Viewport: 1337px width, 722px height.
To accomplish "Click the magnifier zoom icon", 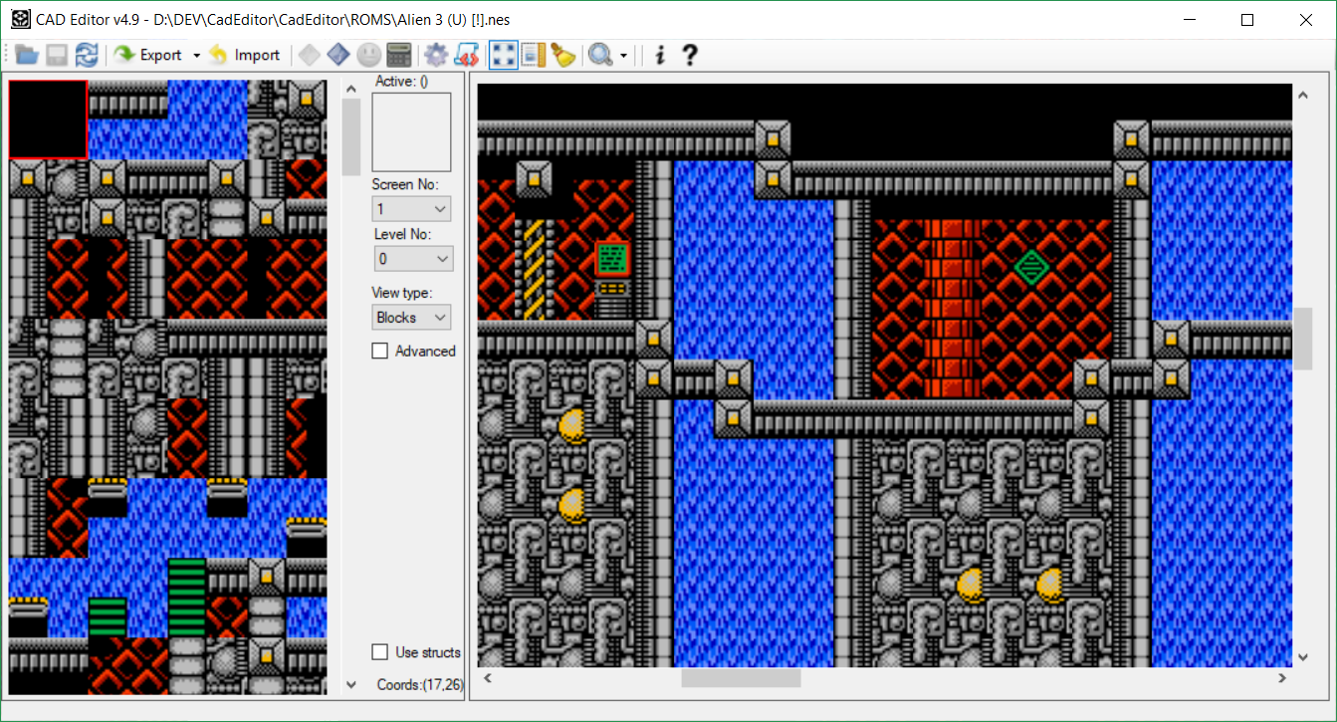I will click(x=600, y=55).
